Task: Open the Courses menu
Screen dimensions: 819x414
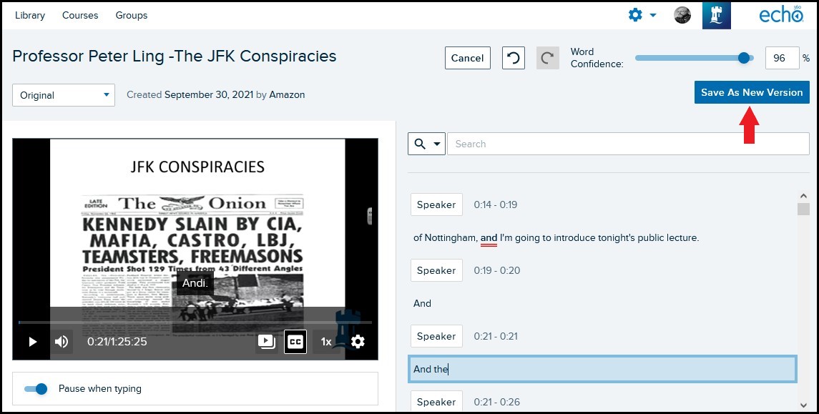Action: click(79, 15)
